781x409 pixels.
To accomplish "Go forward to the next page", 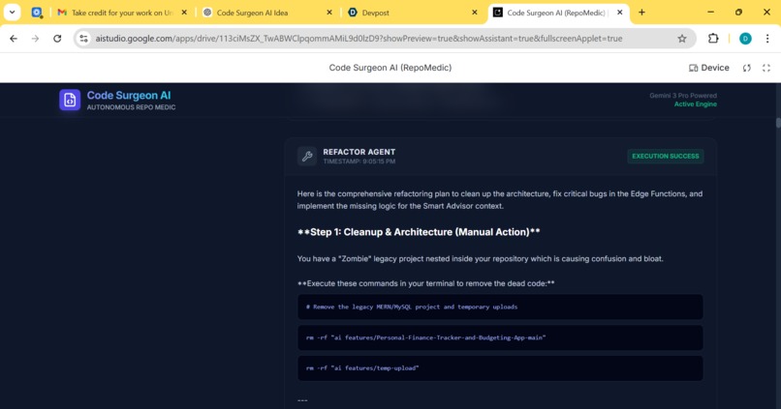I will click(35, 39).
